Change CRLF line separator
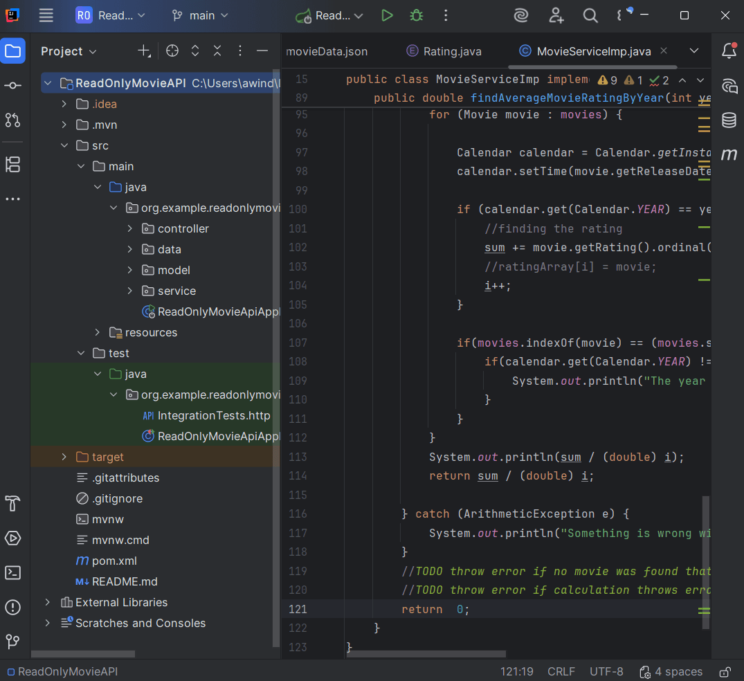Image resolution: width=744 pixels, height=681 pixels. [561, 672]
